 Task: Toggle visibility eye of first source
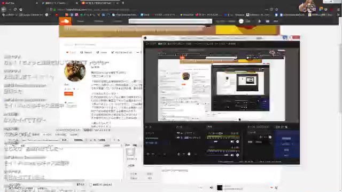(178, 133)
